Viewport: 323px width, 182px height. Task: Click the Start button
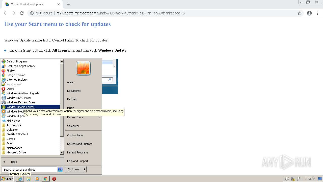(7, 179)
